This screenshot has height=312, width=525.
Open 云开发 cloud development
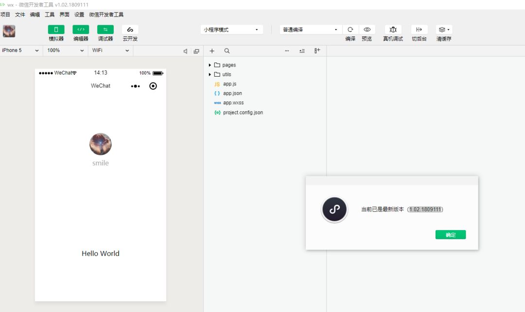(130, 30)
